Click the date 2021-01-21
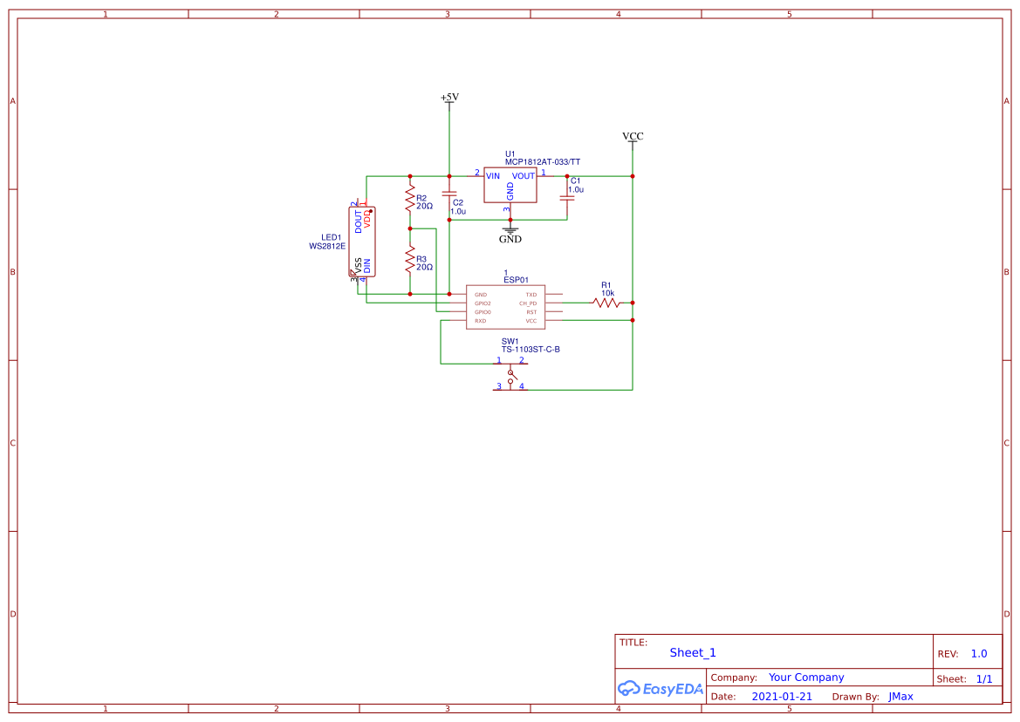Viewport: 1020px width, 722px height. pyautogui.click(x=782, y=697)
